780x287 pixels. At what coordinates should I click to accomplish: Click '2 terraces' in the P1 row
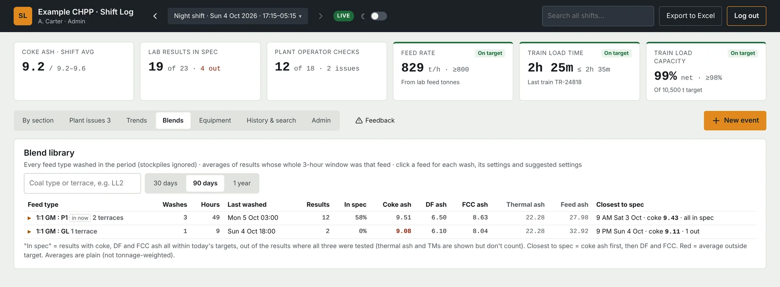point(108,218)
